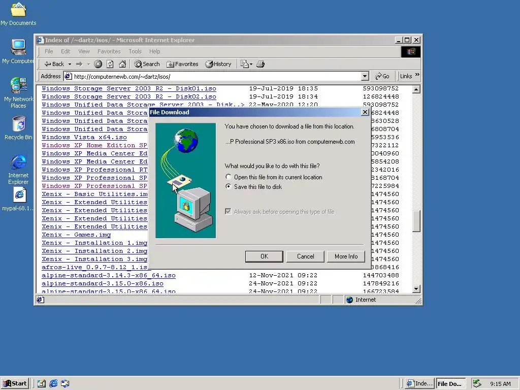
Task: Select the mypal-68.1 file icon
Action: click(x=19, y=199)
